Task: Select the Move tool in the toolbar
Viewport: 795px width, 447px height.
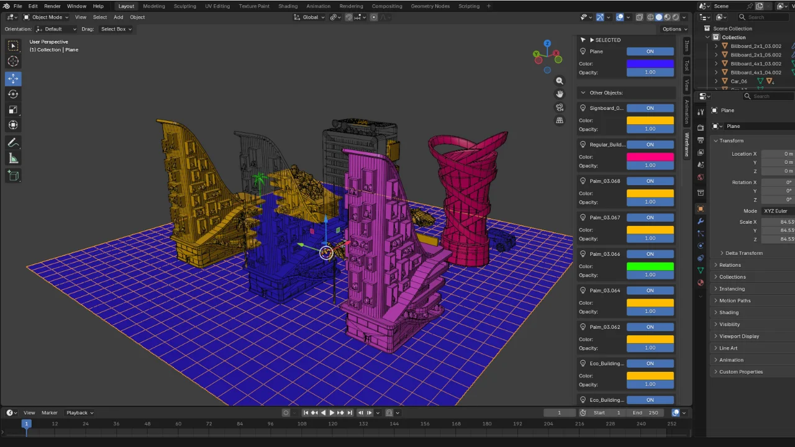Action: tap(13, 78)
